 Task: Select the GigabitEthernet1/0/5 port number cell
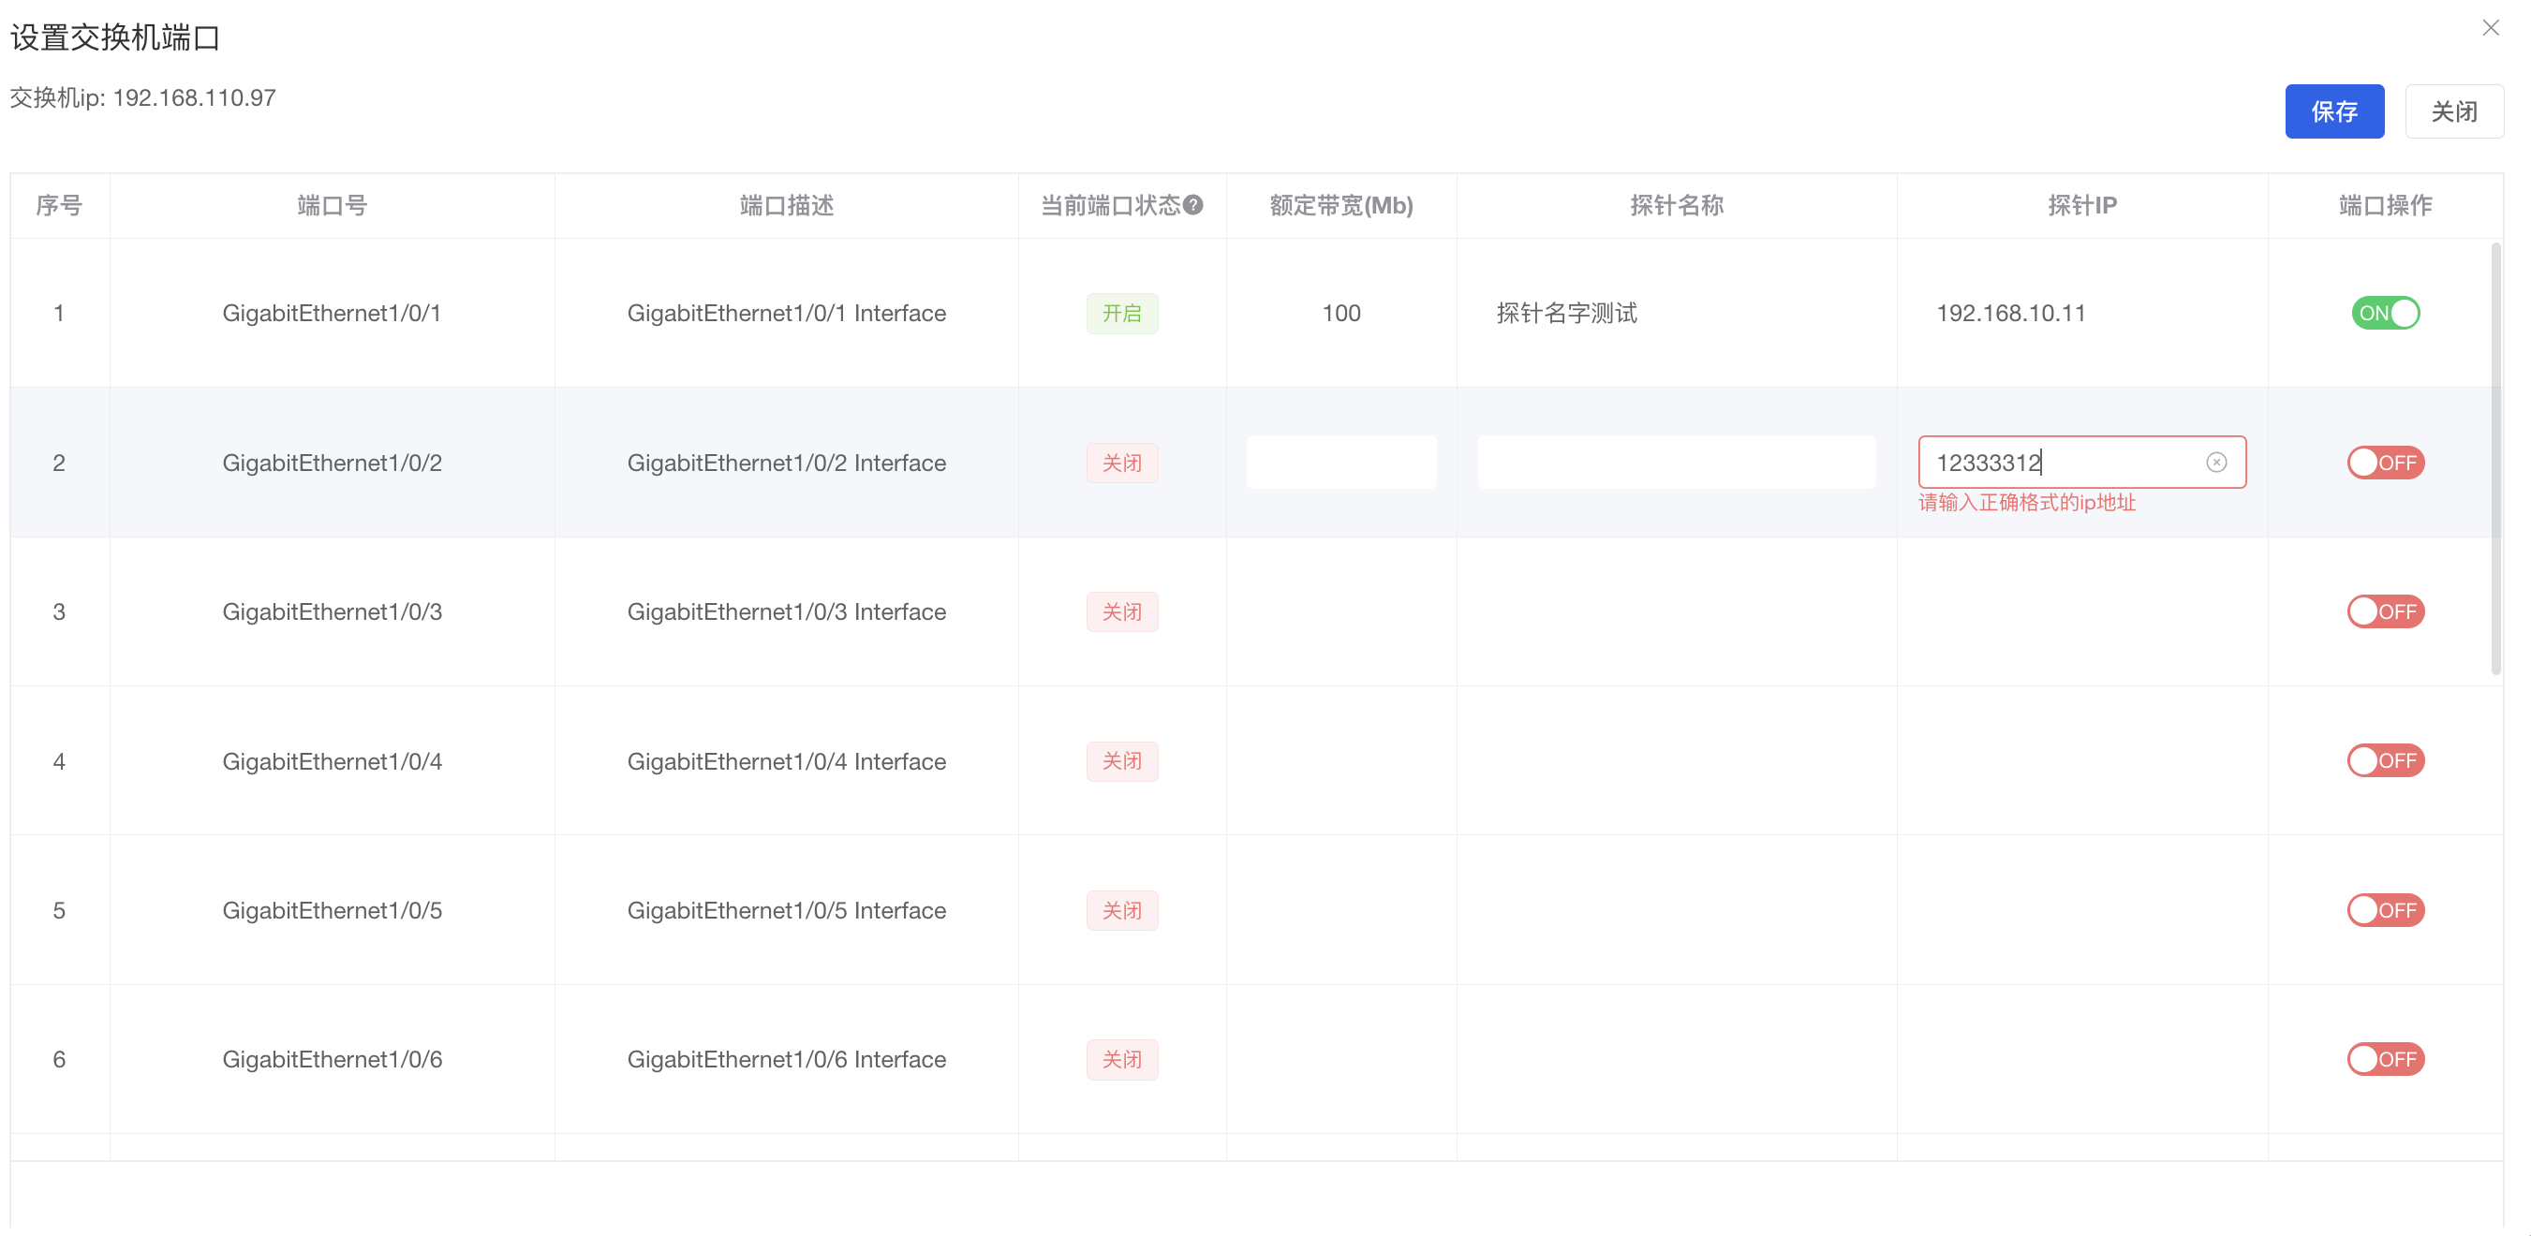[x=333, y=911]
